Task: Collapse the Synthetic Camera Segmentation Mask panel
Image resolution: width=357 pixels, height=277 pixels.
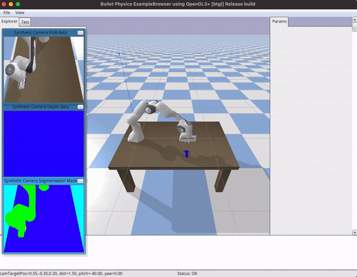Action: (80, 181)
